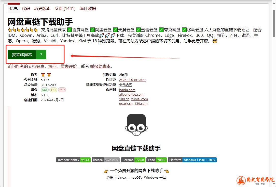Click the Edge ≥88.0 badge
This screenshot has width=276, height=187.
coord(157,160)
